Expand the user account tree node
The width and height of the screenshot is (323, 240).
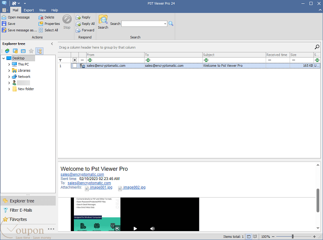9,83
